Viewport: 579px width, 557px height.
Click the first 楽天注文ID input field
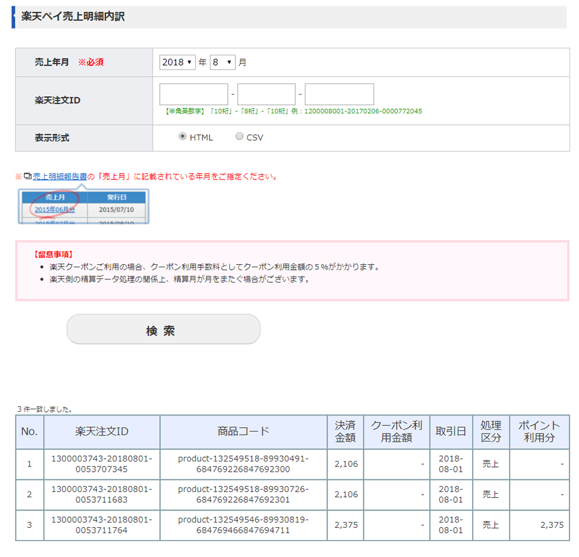point(193,94)
